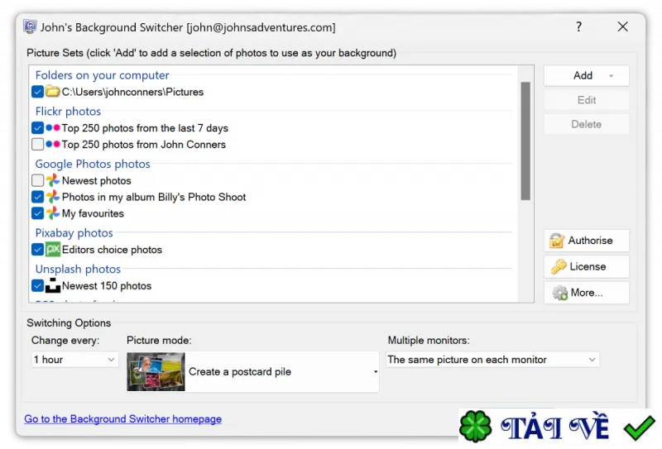Select 'Top 250 photos from John Conners' row
Viewport: 662px width, 449px height.
click(143, 145)
